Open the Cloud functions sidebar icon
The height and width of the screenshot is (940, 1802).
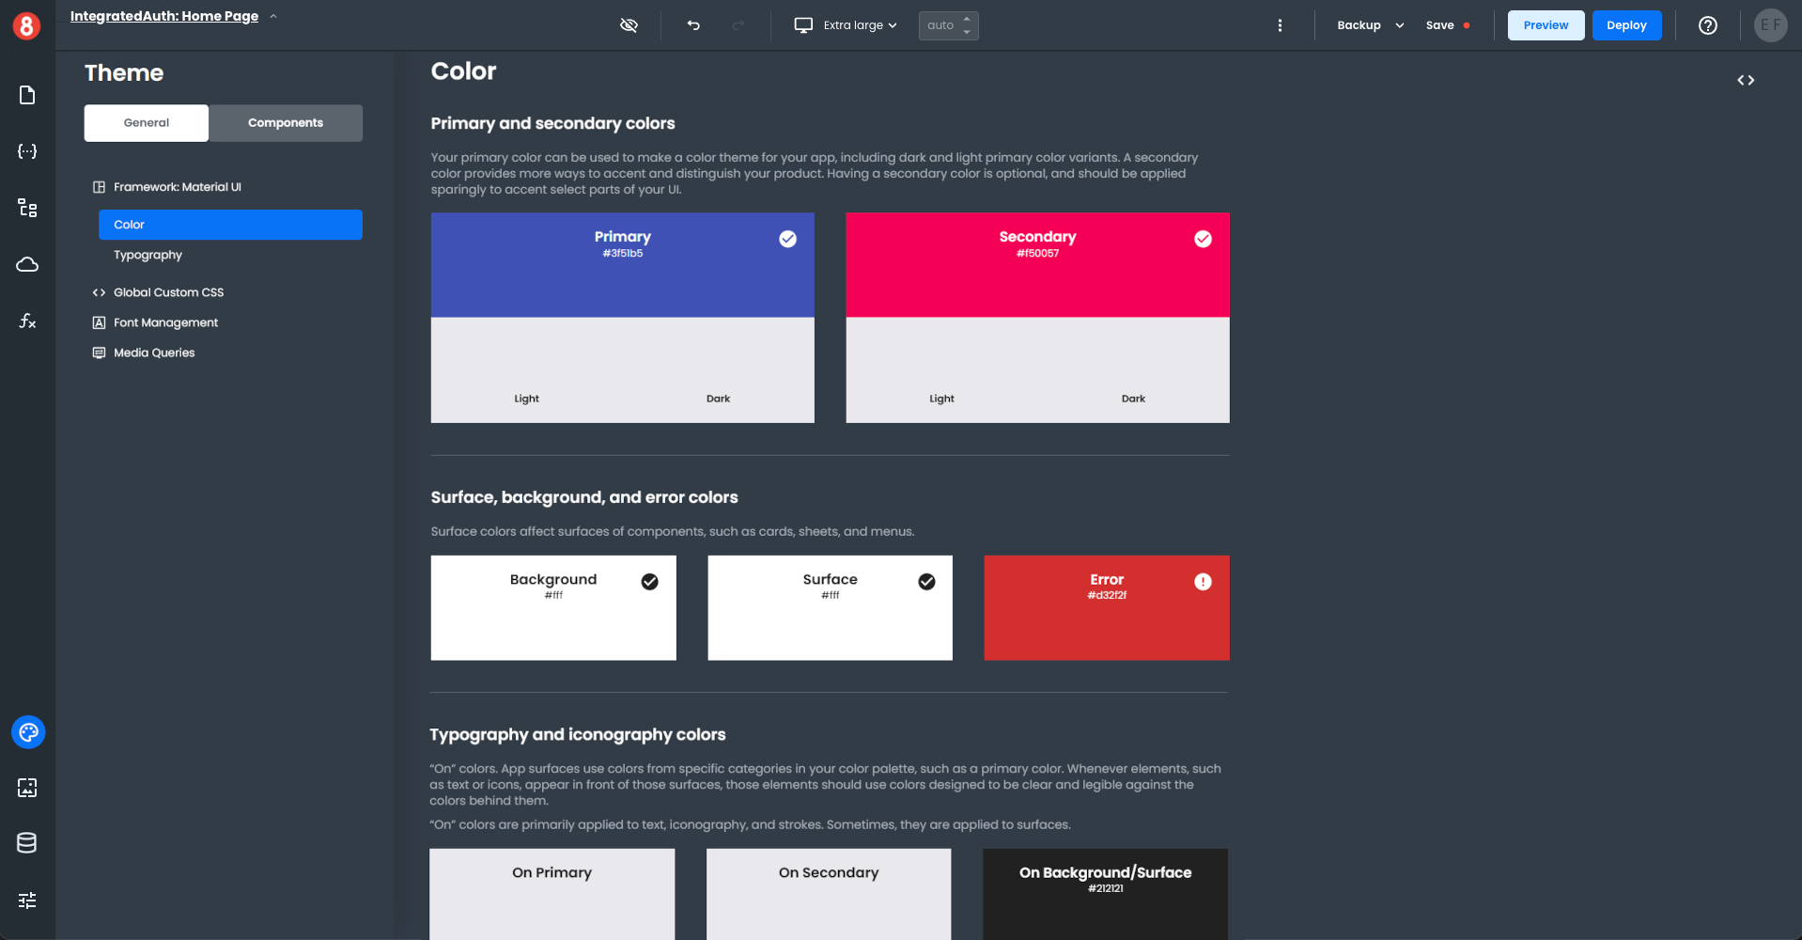[27, 264]
